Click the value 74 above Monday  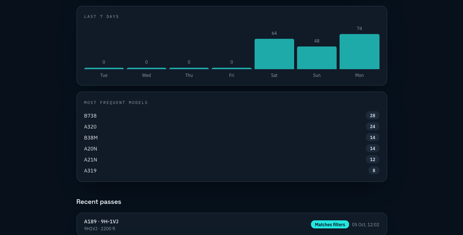[359, 29]
